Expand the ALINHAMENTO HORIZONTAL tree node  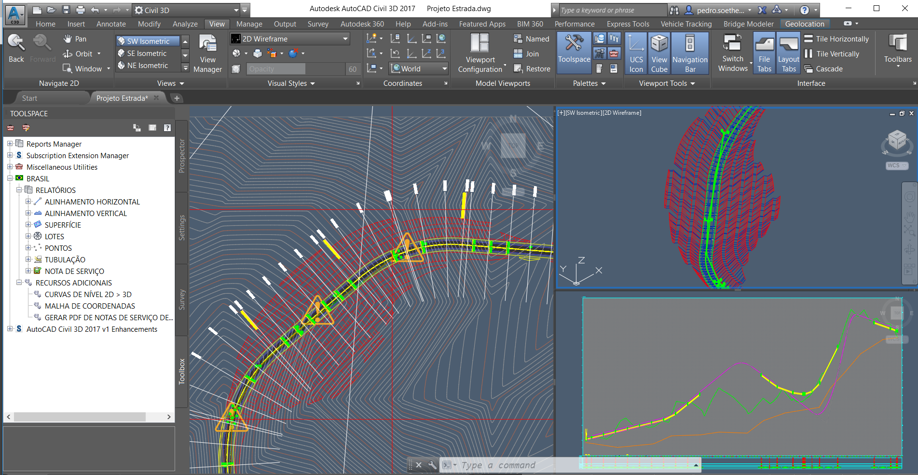pyautogui.click(x=28, y=202)
